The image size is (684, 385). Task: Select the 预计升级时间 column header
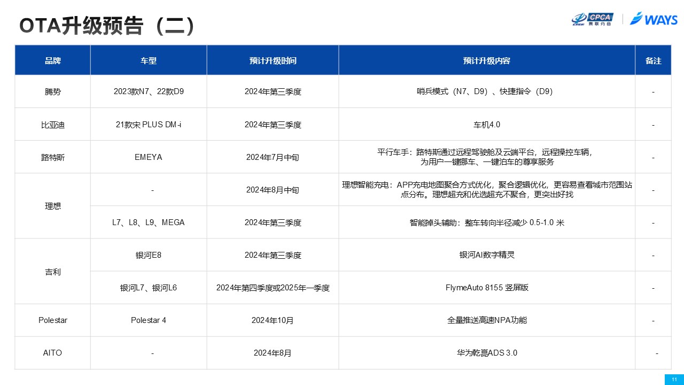point(273,60)
